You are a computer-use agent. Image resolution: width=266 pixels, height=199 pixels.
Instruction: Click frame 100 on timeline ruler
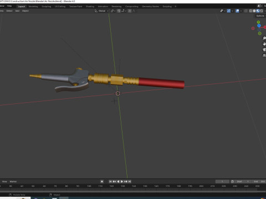pos(89,186)
